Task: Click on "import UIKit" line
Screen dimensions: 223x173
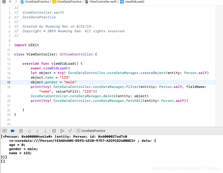Action: click(27, 45)
